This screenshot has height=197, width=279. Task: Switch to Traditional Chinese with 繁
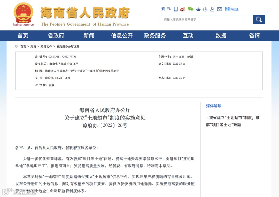163,9
